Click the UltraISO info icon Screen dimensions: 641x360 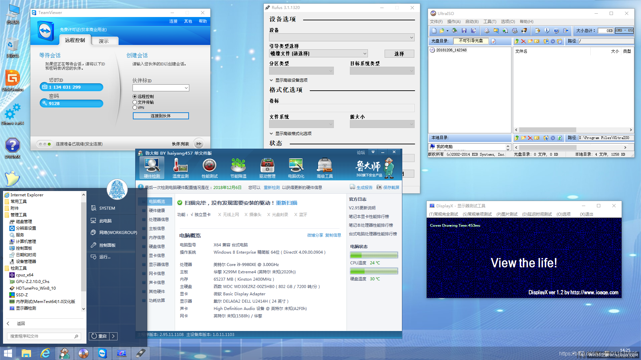click(x=547, y=31)
